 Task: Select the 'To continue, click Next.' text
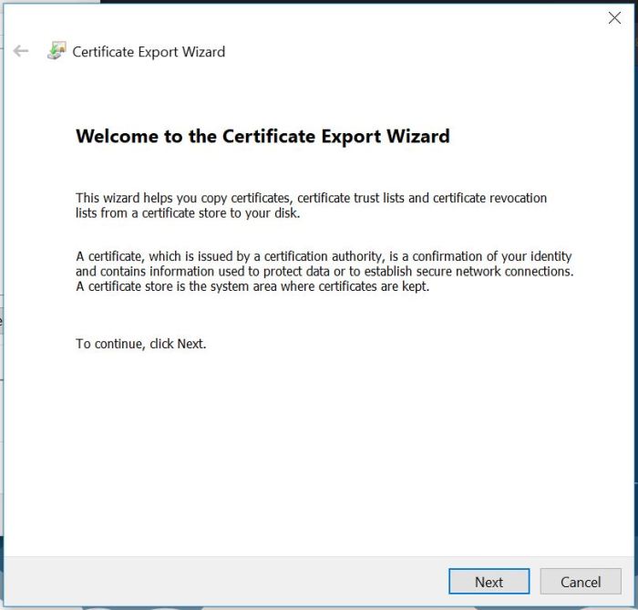(141, 344)
